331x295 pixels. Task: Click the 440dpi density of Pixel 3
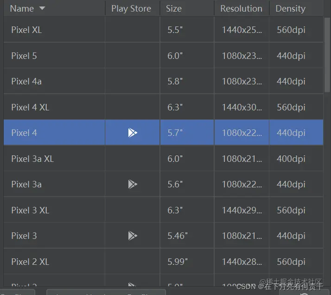click(x=296, y=236)
